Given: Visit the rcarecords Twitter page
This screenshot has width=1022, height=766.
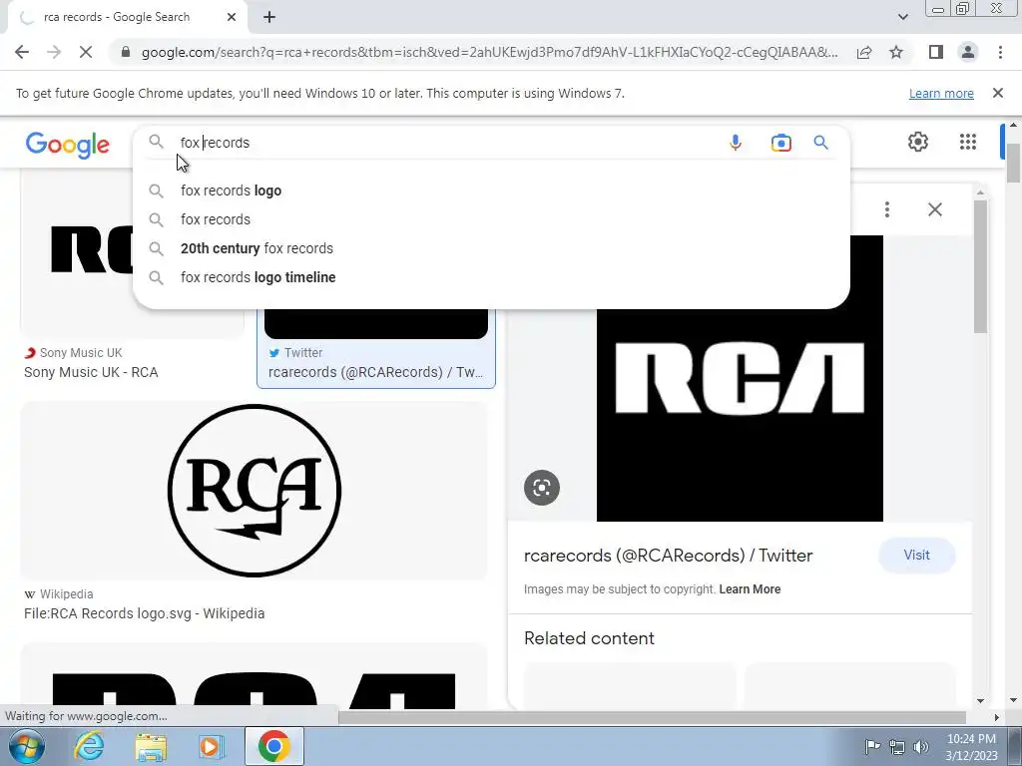Looking at the screenshot, I should pyautogui.click(x=916, y=555).
